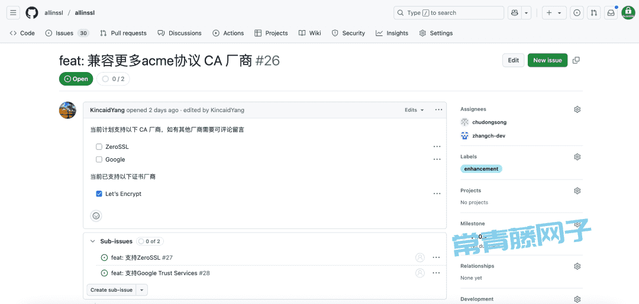Open user profile avatar menu
The width and height of the screenshot is (639, 304).
point(628,12)
